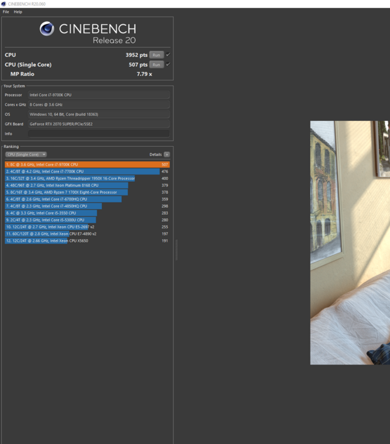390x444 pixels.
Task: Click the Cinebench logo icon
Action: [x=47, y=28]
